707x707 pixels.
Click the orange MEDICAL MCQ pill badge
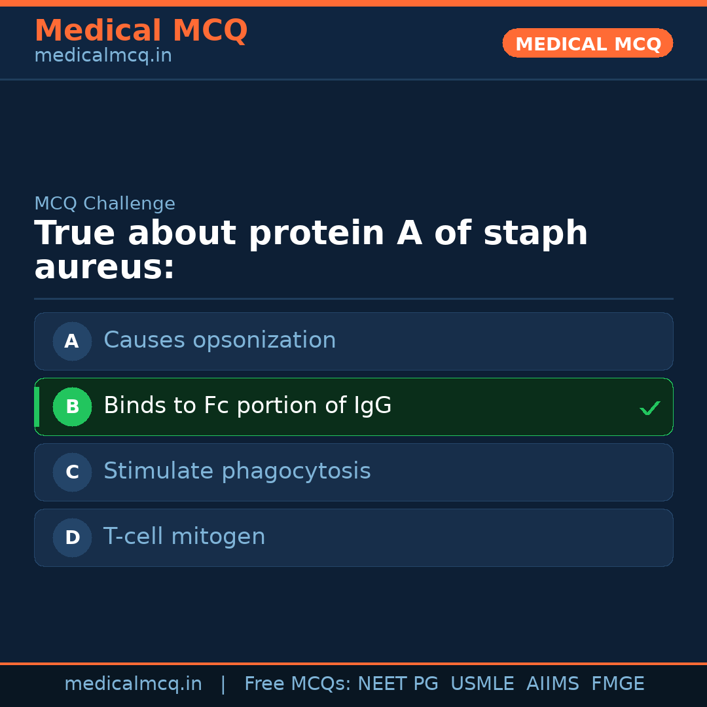(587, 43)
